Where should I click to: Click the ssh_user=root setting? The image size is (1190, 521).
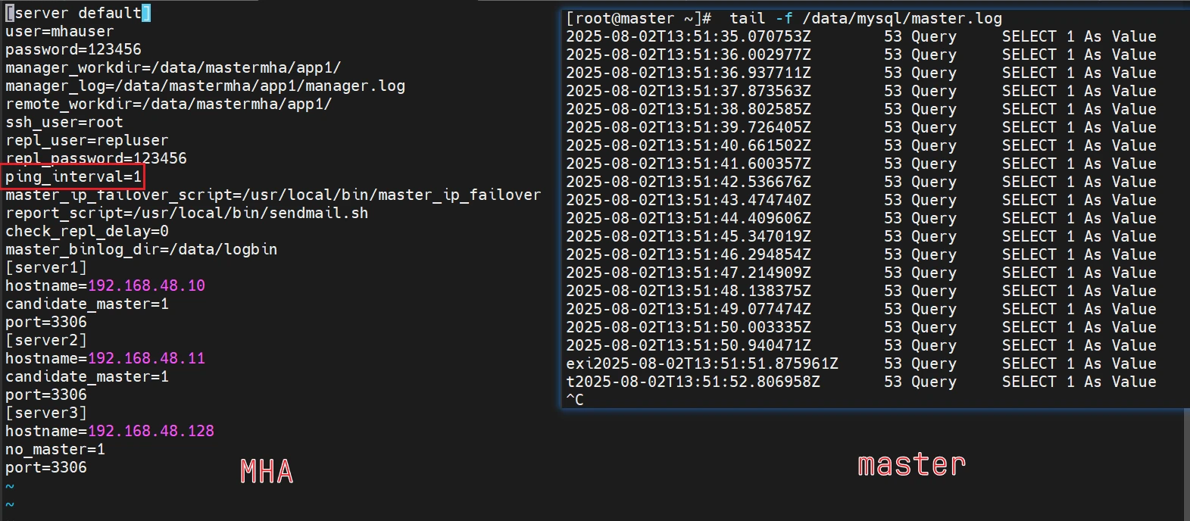(64, 123)
